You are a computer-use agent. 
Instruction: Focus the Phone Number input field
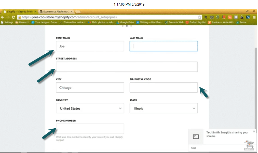[90, 129]
